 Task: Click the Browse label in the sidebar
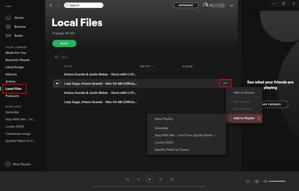click(x=20, y=26)
